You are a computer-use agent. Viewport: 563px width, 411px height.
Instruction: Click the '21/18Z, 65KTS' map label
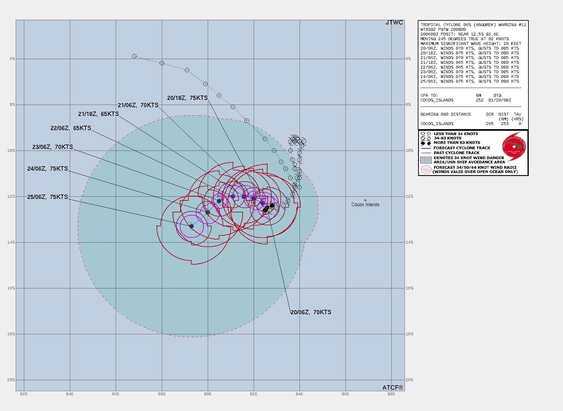[98, 114]
